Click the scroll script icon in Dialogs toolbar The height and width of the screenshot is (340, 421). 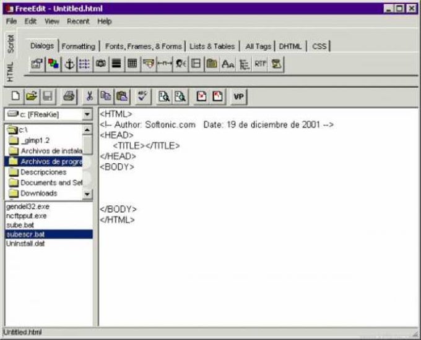point(276,64)
